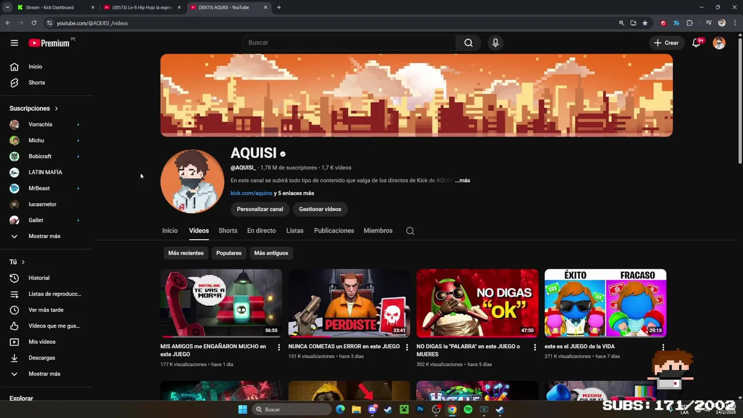Select the Más recientes filter chip
Viewport: 743px width, 418px height.
(x=186, y=253)
